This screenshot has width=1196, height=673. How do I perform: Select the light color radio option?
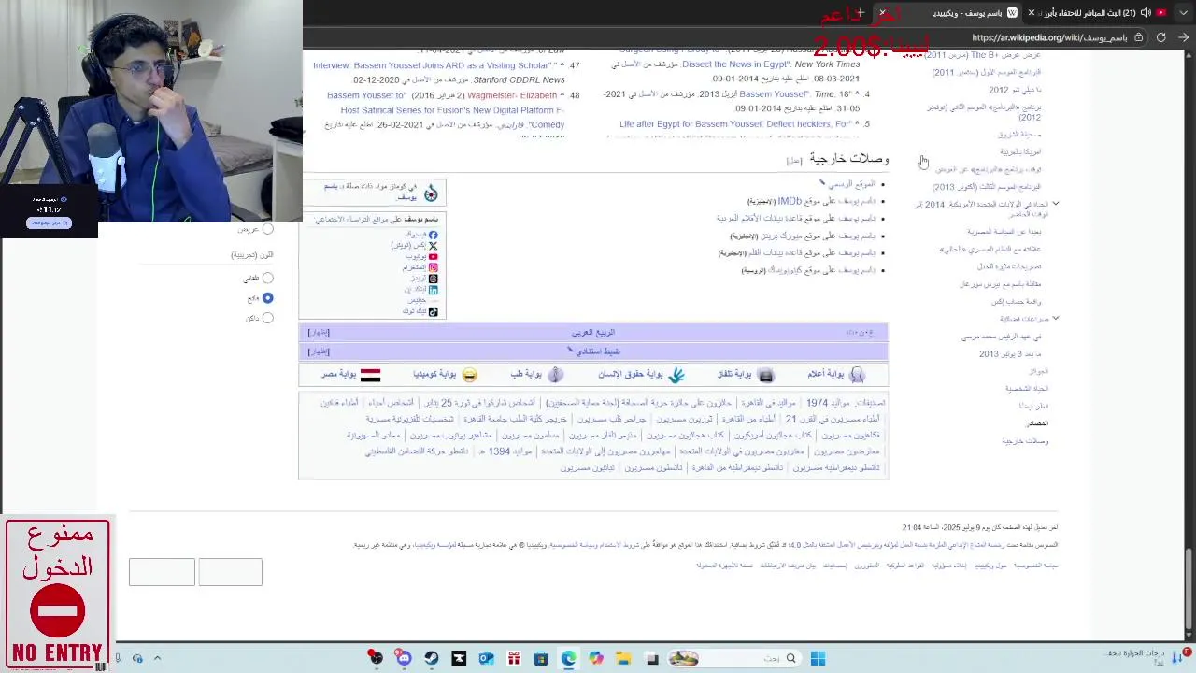coord(267,297)
